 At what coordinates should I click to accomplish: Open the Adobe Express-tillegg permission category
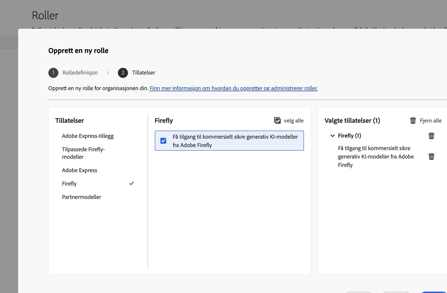[88, 136]
